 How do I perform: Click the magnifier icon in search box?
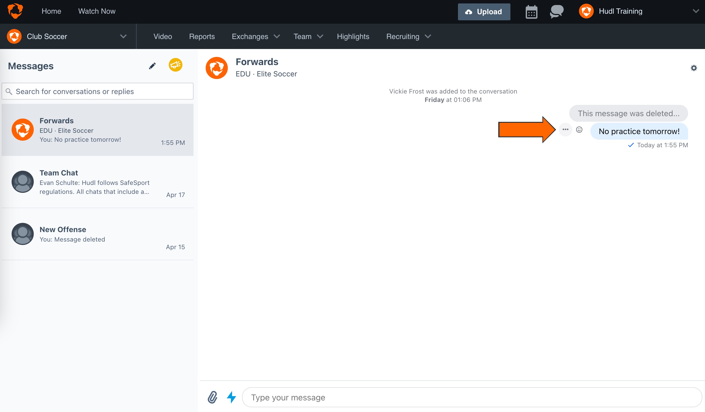tap(9, 91)
